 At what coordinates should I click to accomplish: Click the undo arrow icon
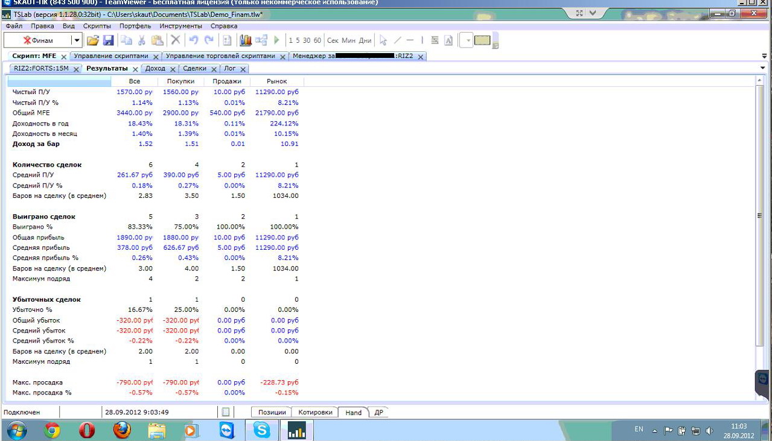[194, 40]
